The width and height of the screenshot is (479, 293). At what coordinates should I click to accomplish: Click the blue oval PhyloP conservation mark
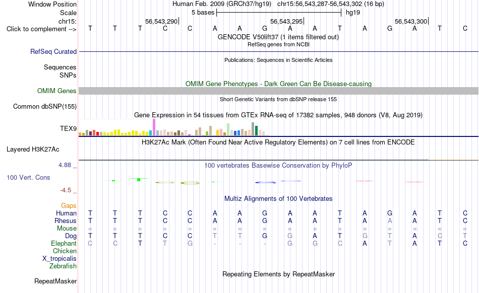[x=265, y=182]
